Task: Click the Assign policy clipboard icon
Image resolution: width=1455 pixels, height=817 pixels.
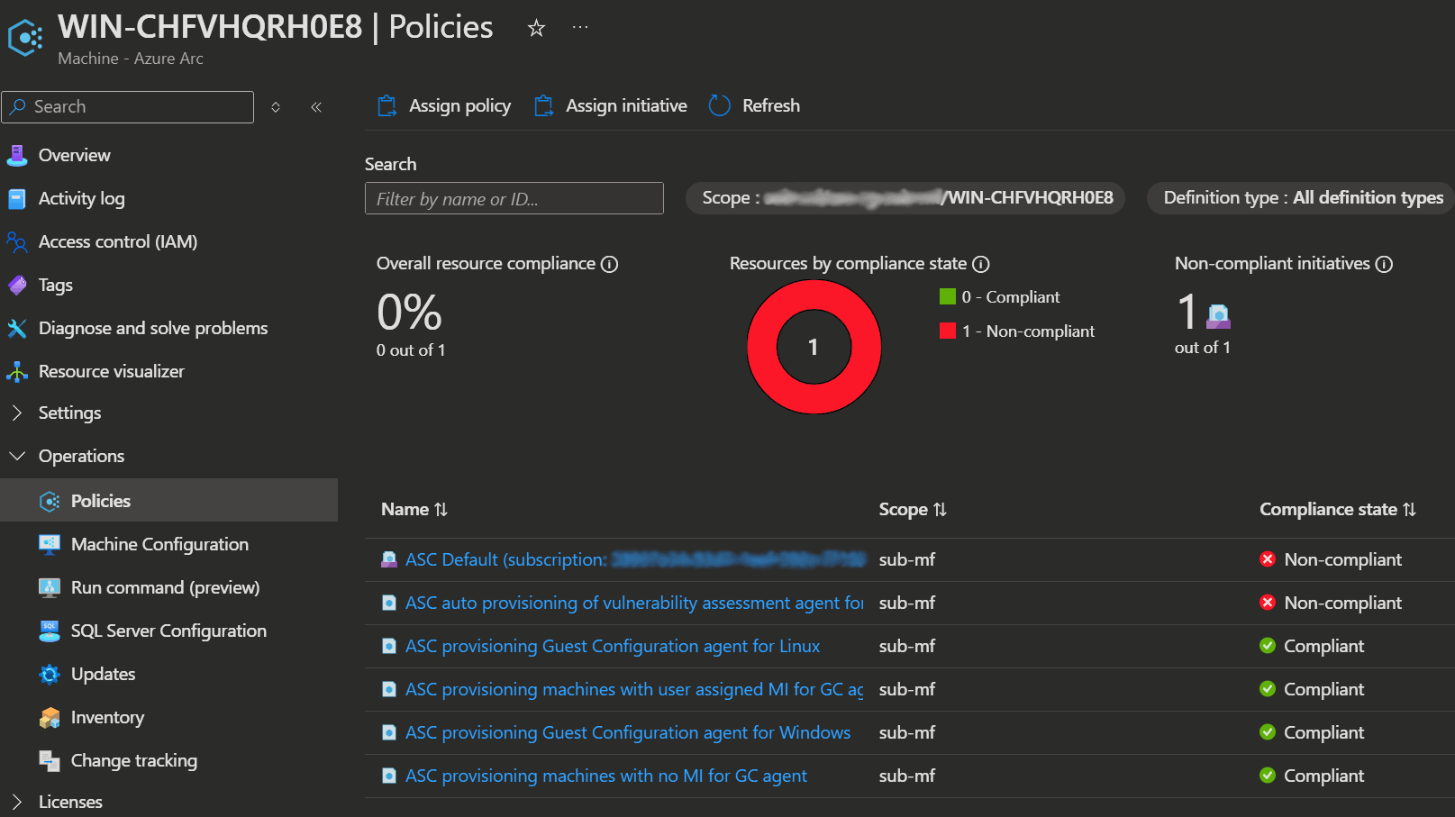Action: click(387, 106)
